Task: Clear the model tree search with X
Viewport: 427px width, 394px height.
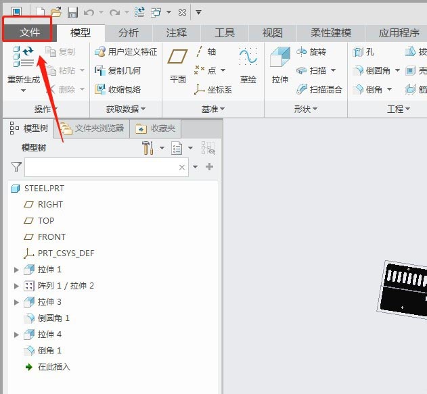Action: 182,167
